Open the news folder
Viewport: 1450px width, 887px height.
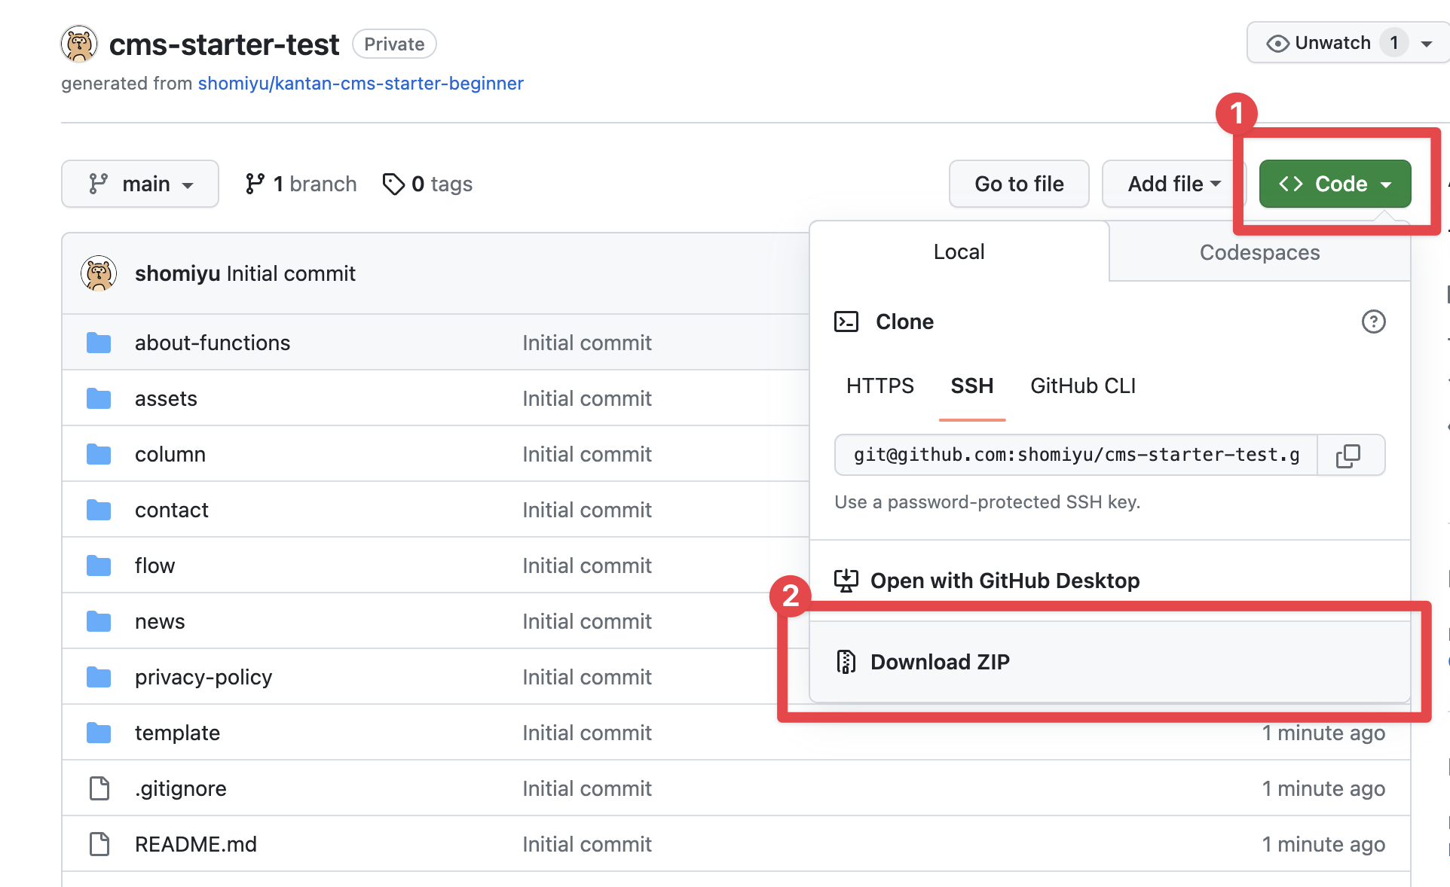click(160, 622)
